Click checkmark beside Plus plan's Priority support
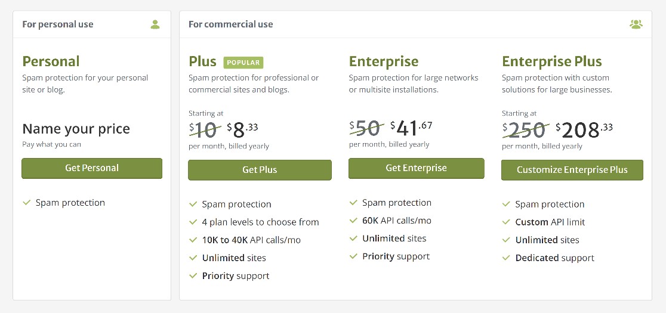The image size is (666, 313). [x=193, y=275]
